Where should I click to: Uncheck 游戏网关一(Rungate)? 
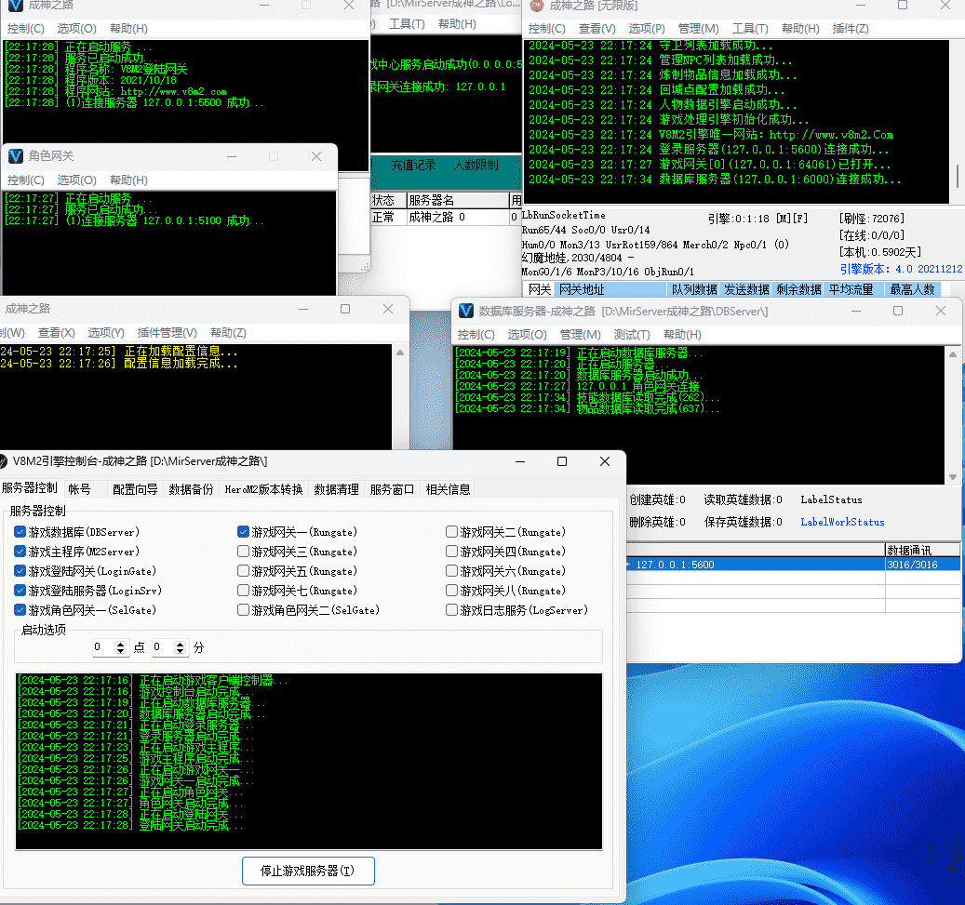(x=243, y=531)
